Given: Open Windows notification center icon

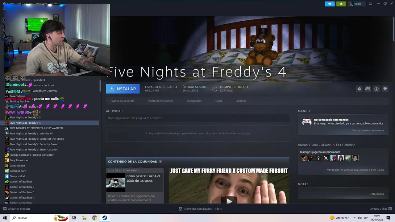Looking at the screenshot, I should coord(388,218).
